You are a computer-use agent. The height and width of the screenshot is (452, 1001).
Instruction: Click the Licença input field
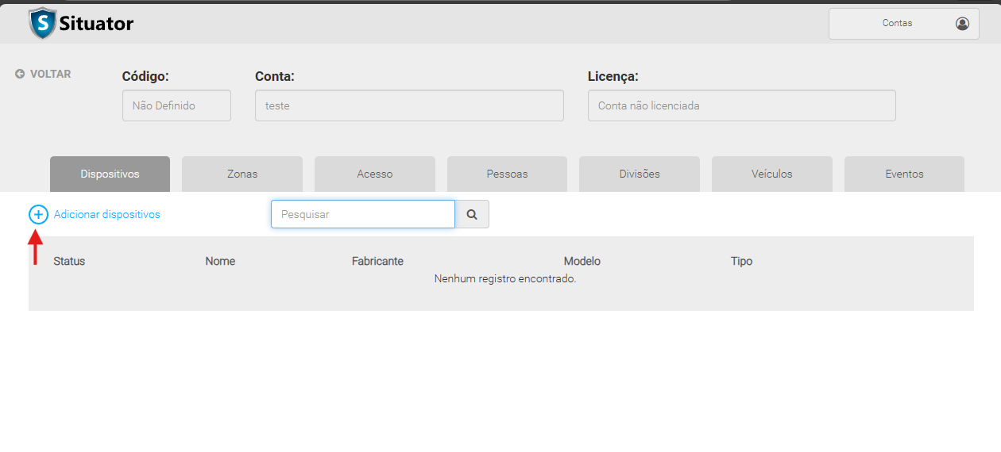click(741, 105)
